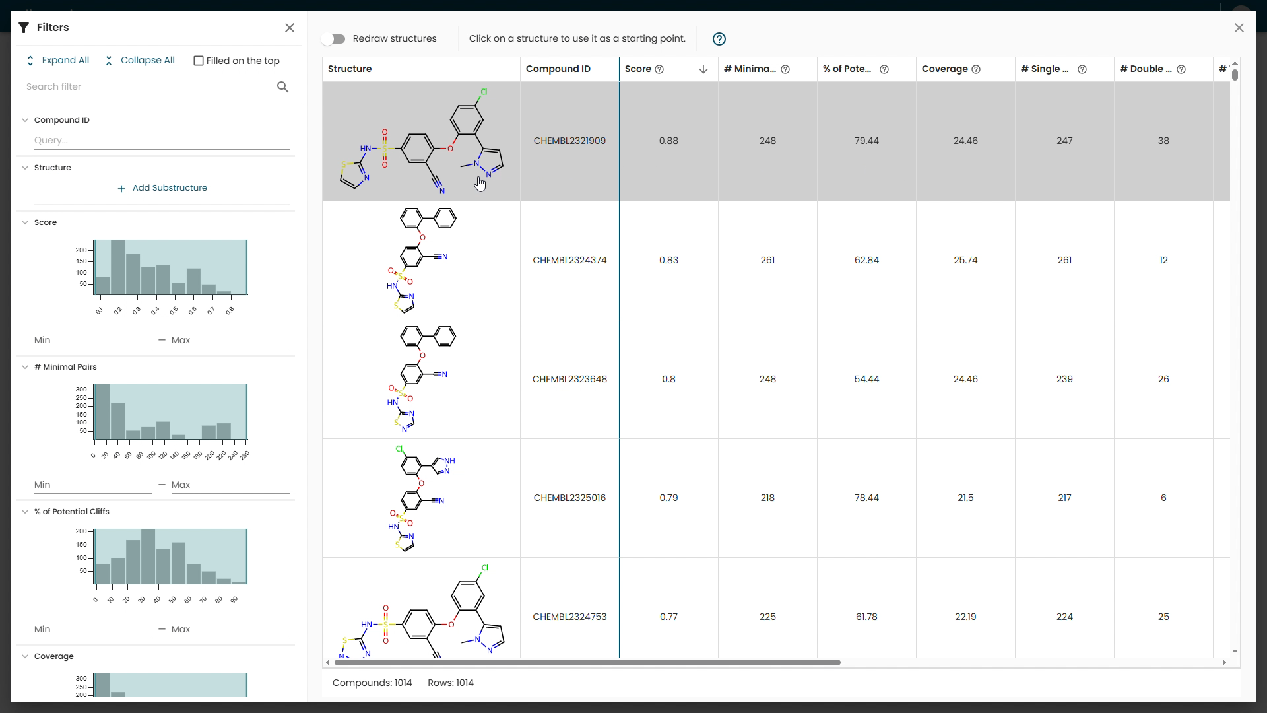
Task: Select the structure for CHEMBL2324374
Action: click(x=420, y=260)
